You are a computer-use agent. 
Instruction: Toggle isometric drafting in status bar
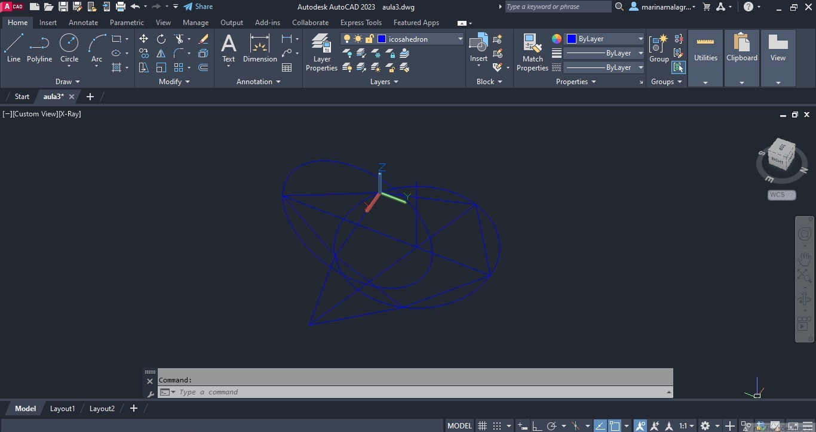[575, 426]
